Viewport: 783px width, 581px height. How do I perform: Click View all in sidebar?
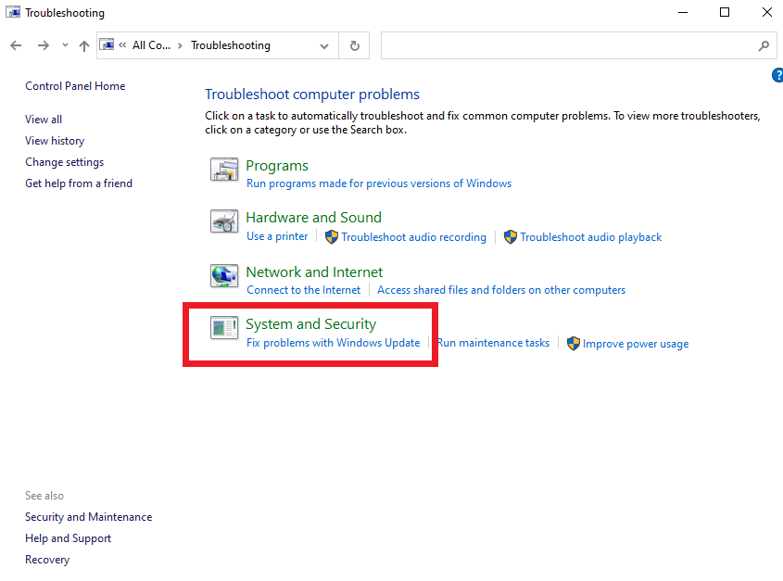[x=44, y=120]
